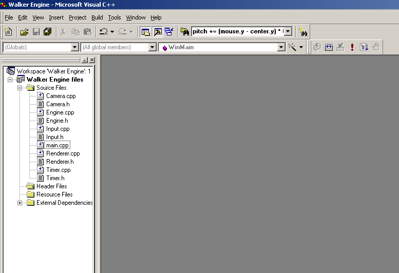Select the Header Files folder
The image size is (399, 273).
point(52,186)
